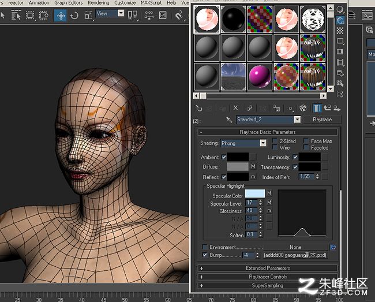Screen dimensions: 375x302
Task: Open the Customize menu
Action: coord(125,3)
